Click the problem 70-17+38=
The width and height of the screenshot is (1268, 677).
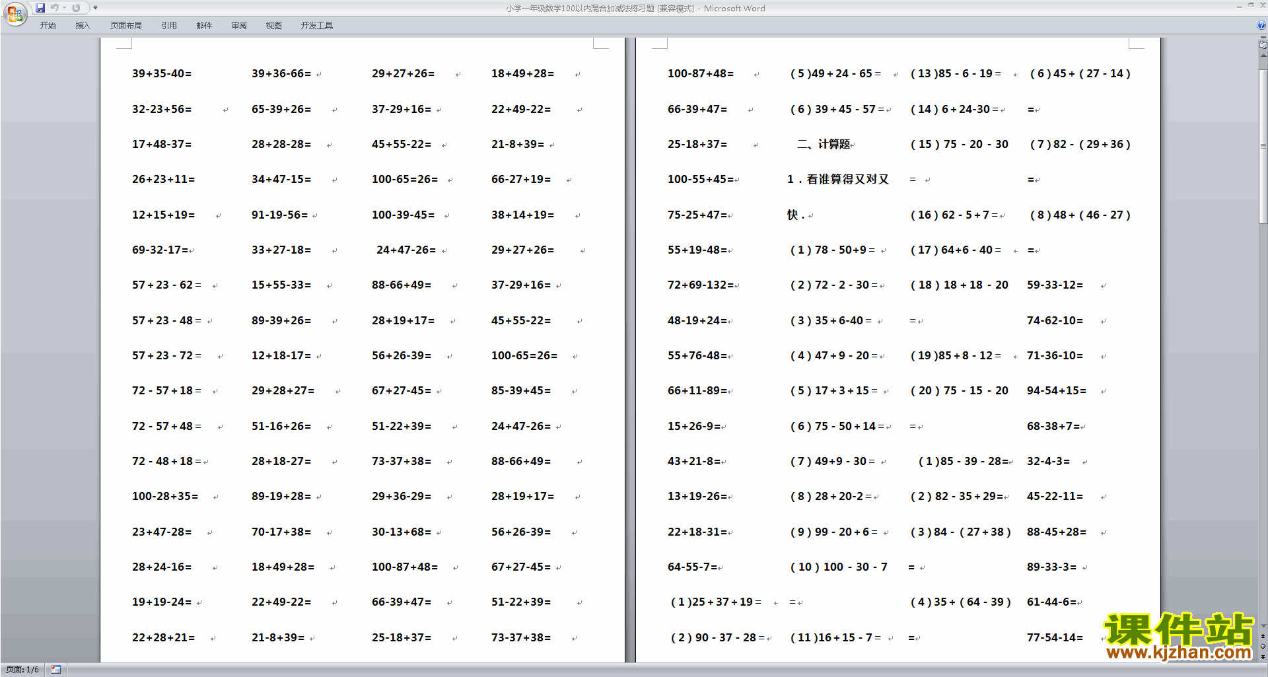point(281,532)
